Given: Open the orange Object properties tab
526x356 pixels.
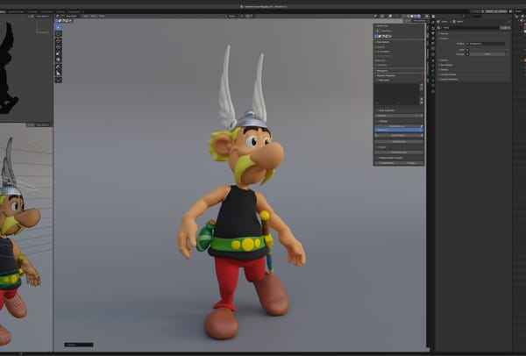Looking at the screenshot, I should [x=433, y=61].
